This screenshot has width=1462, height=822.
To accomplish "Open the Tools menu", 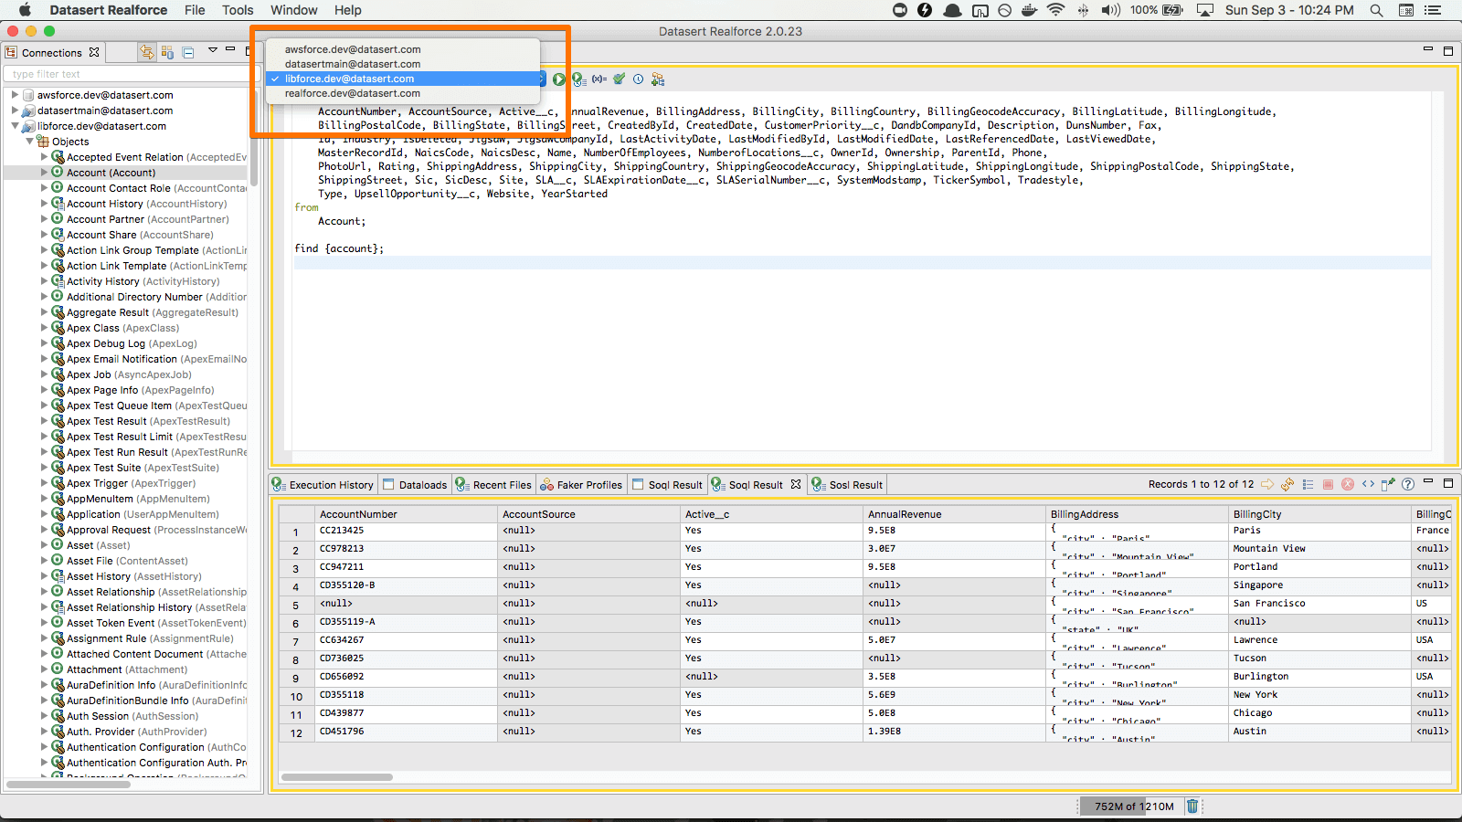I will [x=238, y=10].
